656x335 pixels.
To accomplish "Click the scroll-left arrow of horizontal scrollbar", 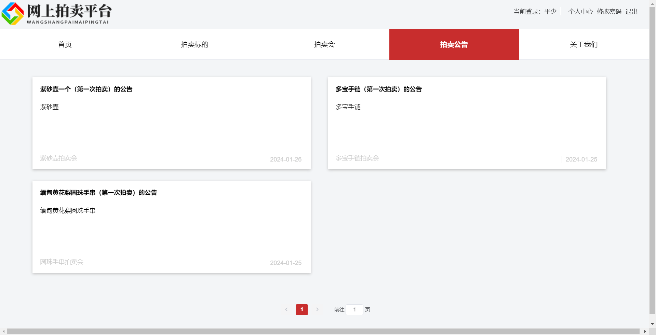I will pyautogui.click(x=3, y=332).
